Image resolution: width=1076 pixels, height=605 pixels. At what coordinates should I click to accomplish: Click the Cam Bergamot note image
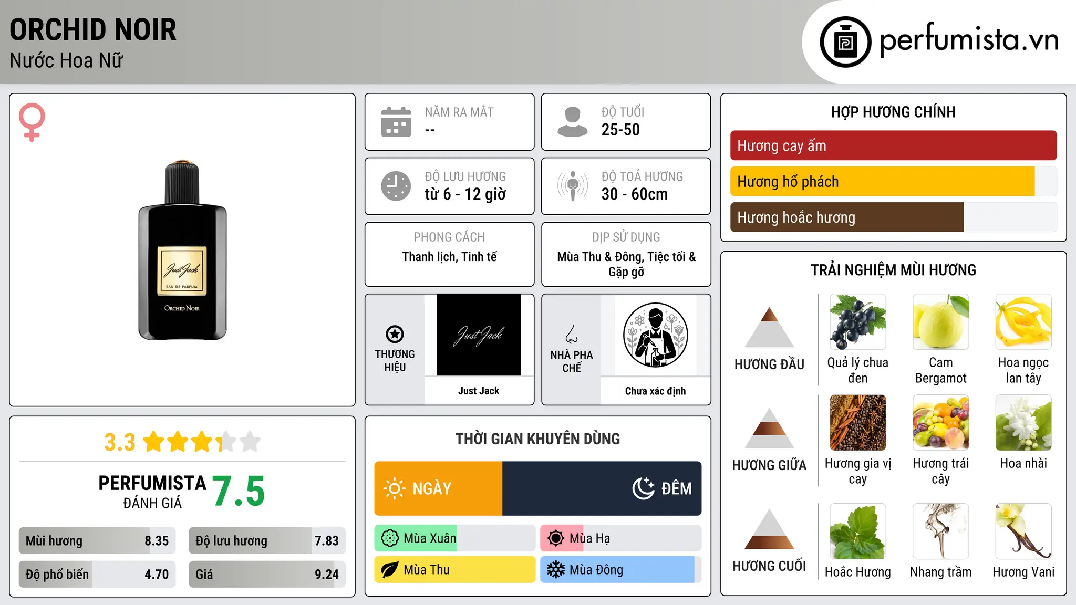pyautogui.click(x=941, y=322)
